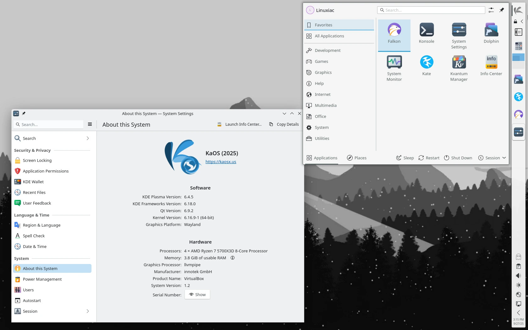Open System Monitor from launcher

coord(394,68)
